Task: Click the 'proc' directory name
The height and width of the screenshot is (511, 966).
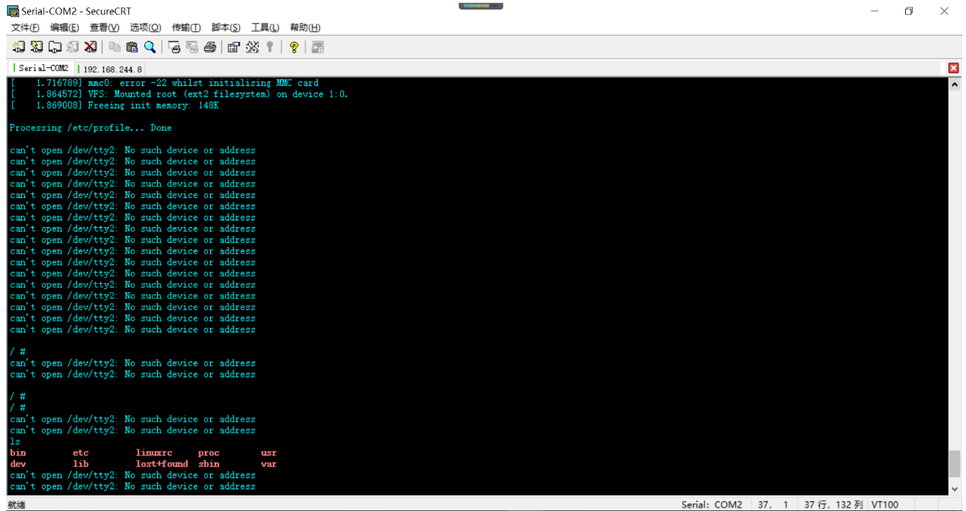Action: click(x=209, y=453)
